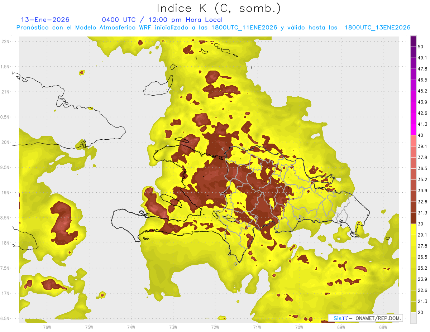Click the longitude label "76W"
This screenshot has width=430, height=332.
[47, 327]
